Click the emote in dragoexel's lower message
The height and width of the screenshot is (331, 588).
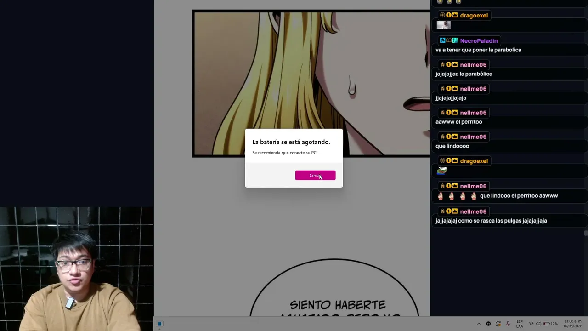(442, 171)
